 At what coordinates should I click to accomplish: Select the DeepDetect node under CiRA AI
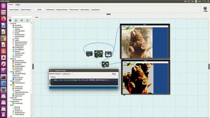(18, 61)
